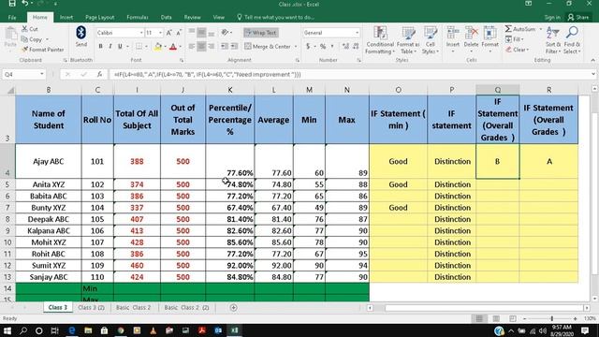Image resolution: width=599 pixels, height=337 pixels.
Task: Click the AutoSum sigma icon
Action: coord(508,29)
